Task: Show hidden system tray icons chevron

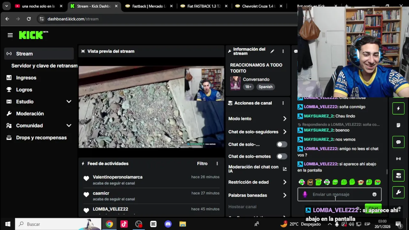Action: pyautogui.click(x=330, y=224)
